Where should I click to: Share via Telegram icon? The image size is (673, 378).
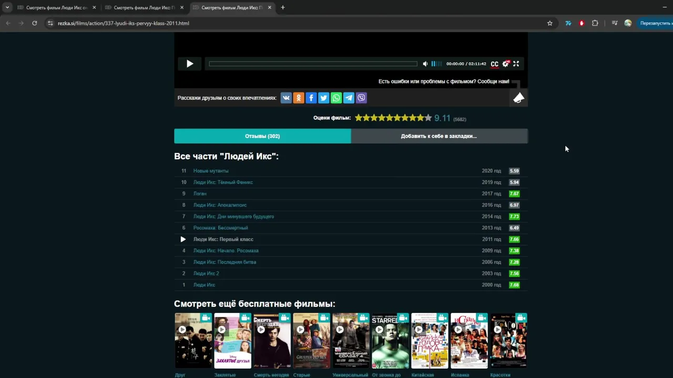coord(349,98)
